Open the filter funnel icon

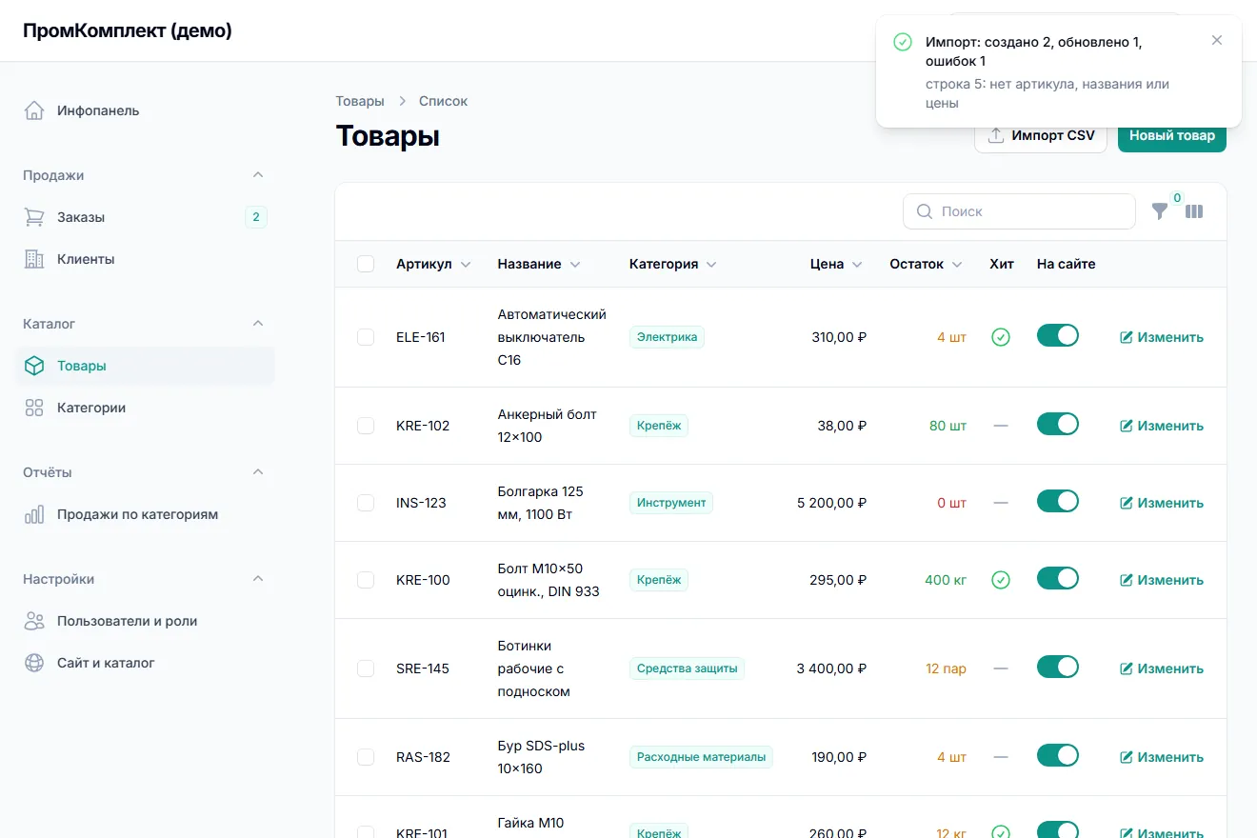pyautogui.click(x=1160, y=211)
